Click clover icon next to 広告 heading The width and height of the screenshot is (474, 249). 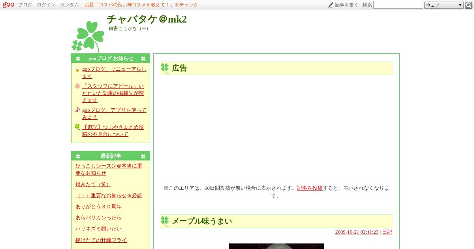coord(165,68)
